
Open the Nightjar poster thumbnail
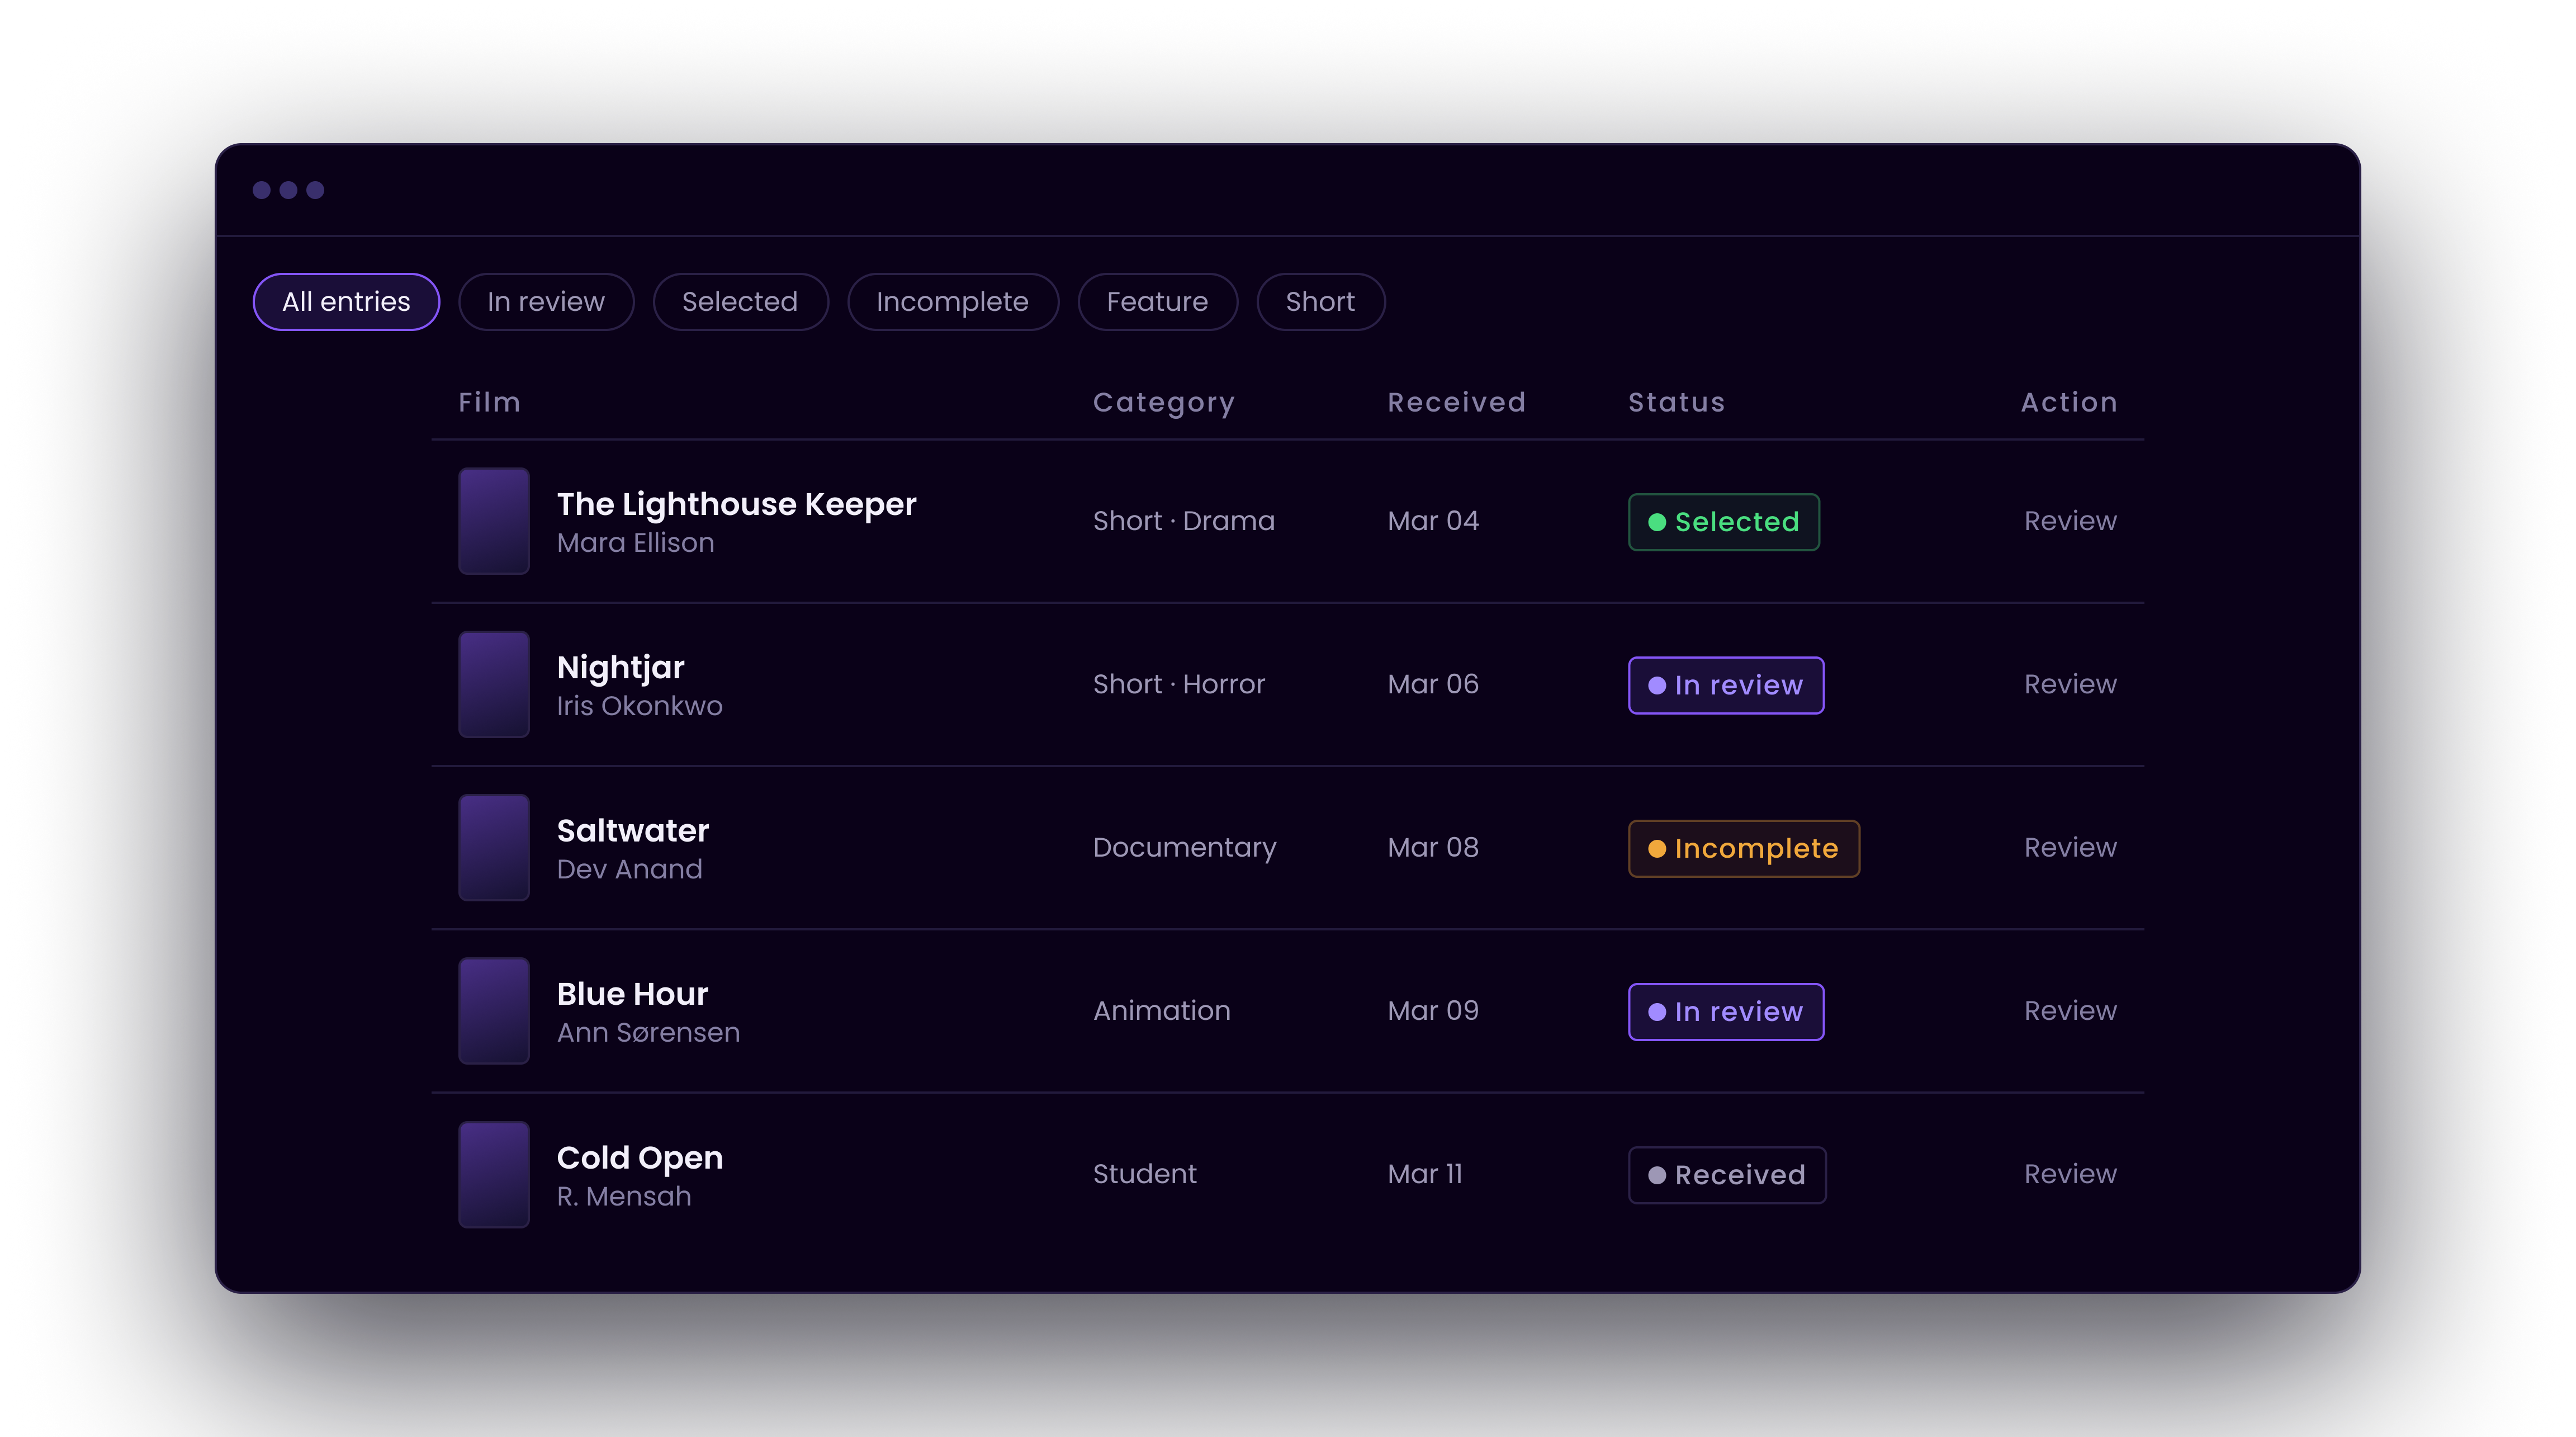494,684
